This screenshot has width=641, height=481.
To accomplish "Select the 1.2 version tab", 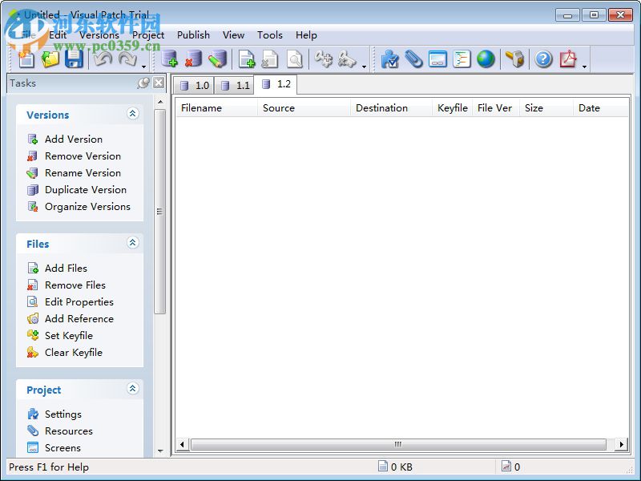I will (x=276, y=84).
